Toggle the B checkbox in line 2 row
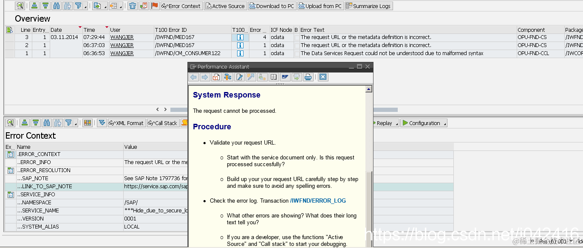The width and height of the screenshot is (583, 248). coord(297,45)
